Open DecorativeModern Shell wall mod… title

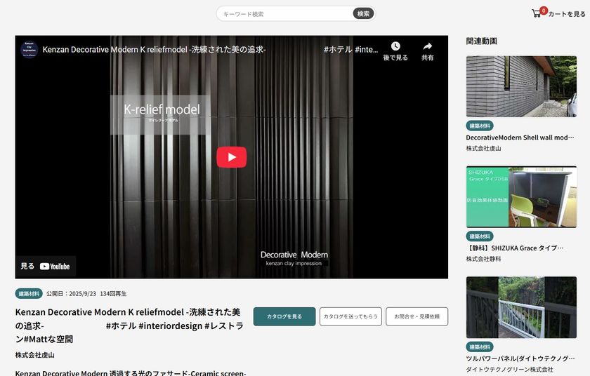pos(520,137)
